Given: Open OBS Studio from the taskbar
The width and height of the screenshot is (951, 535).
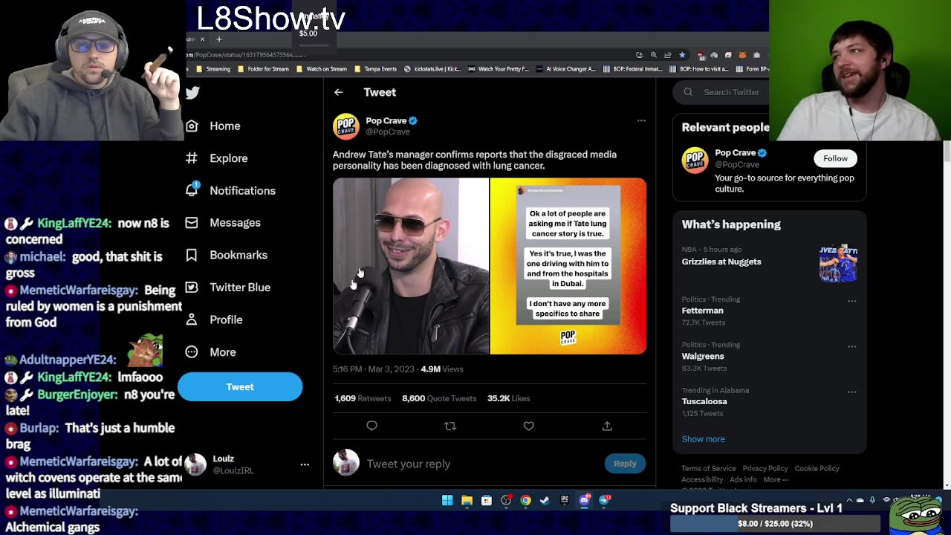Looking at the screenshot, I should click(x=506, y=500).
